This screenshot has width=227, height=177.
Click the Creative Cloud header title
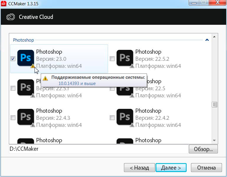click(36, 17)
